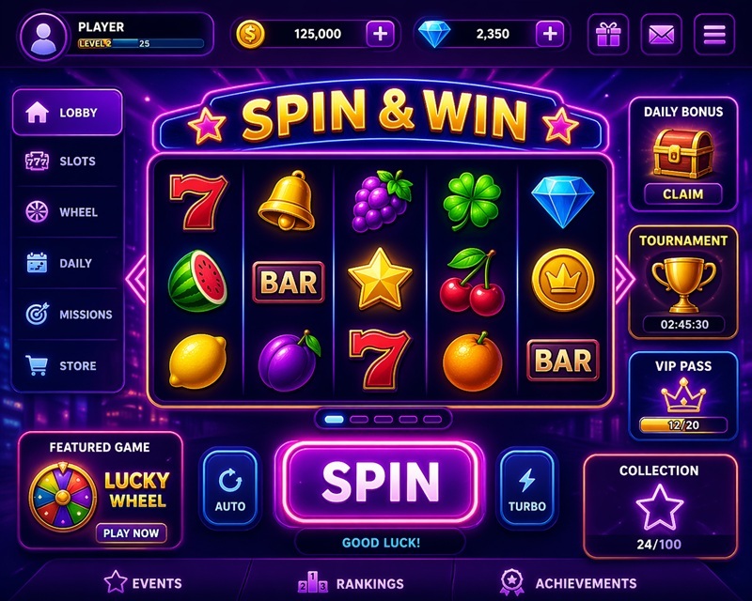Claim the daily bonus
The height and width of the screenshot is (601, 752).
tap(683, 194)
